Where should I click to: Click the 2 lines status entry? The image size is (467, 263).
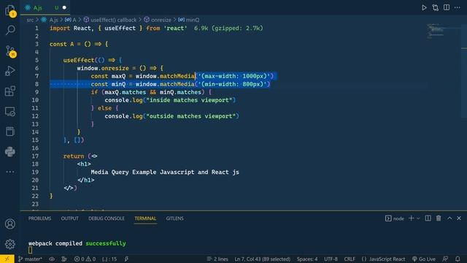click(217, 259)
